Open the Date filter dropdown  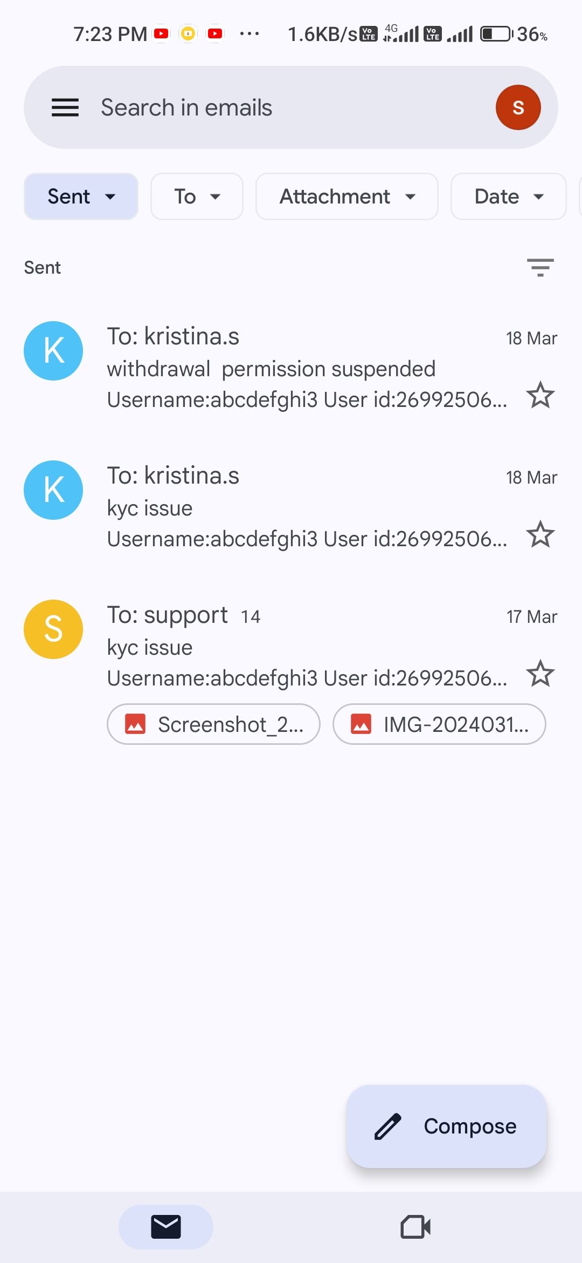pyautogui.click(x=508, y=196)
